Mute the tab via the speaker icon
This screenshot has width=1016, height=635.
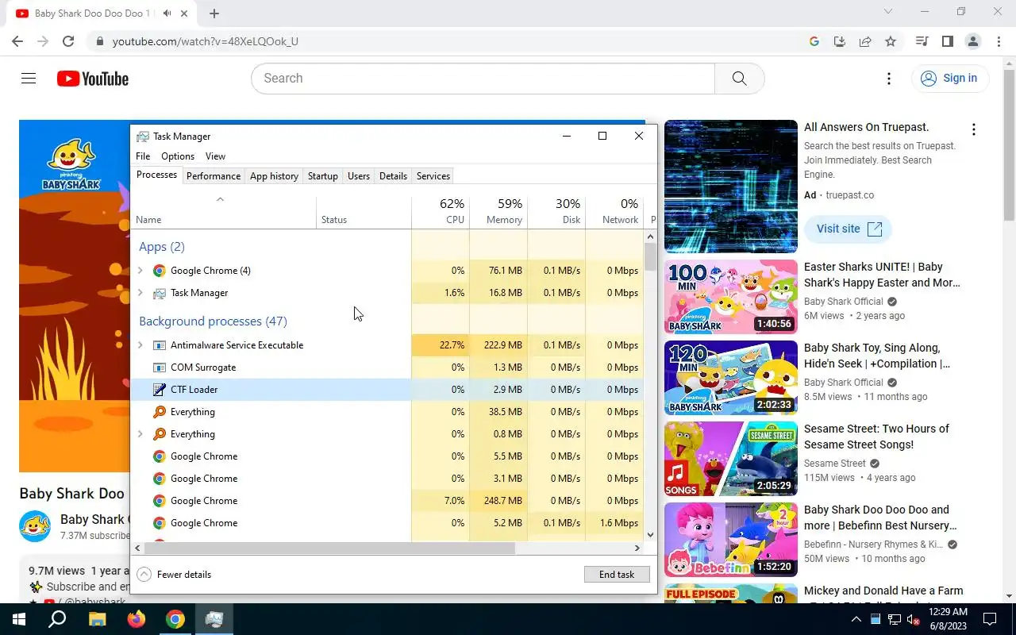pos(167,13)
